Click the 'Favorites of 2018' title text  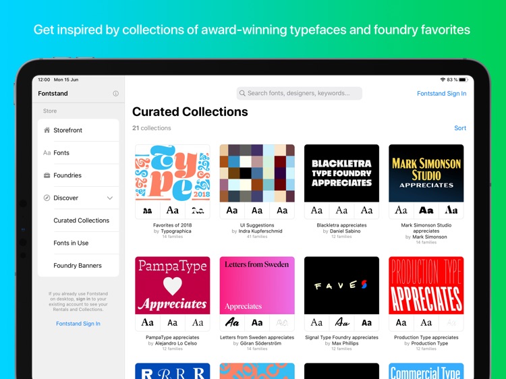click(x=172, y=225)
